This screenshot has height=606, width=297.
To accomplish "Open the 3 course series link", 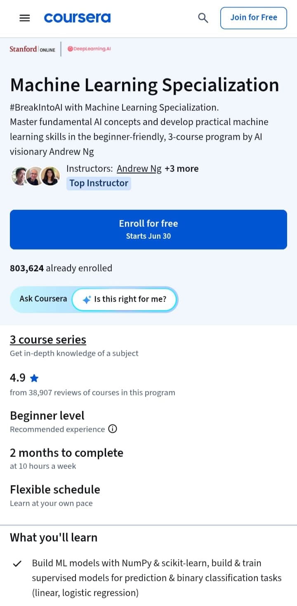I will [x=48, y=340].
